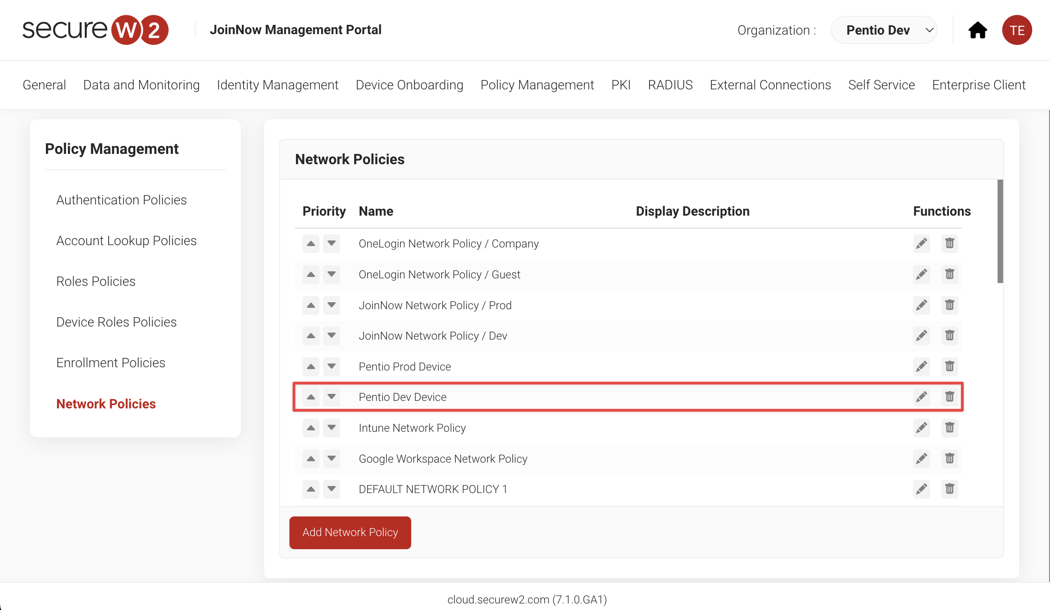Image resolution: width=1050 pixels, height=610 pixels.
Task: Raise priority of OneLogin Guest policy
Action: (x=311, y=274)
